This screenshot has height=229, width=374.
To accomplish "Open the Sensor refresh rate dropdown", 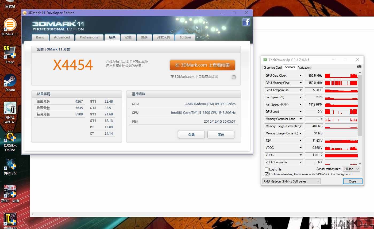I will pos(351,169).
